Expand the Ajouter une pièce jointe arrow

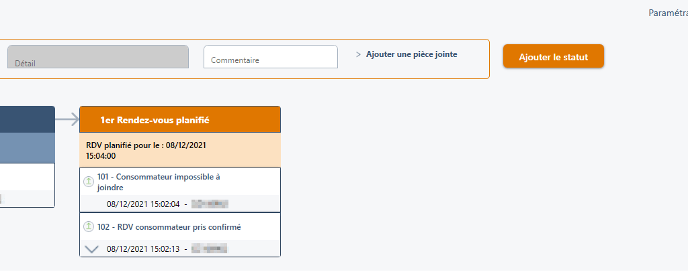click(358, 54)
